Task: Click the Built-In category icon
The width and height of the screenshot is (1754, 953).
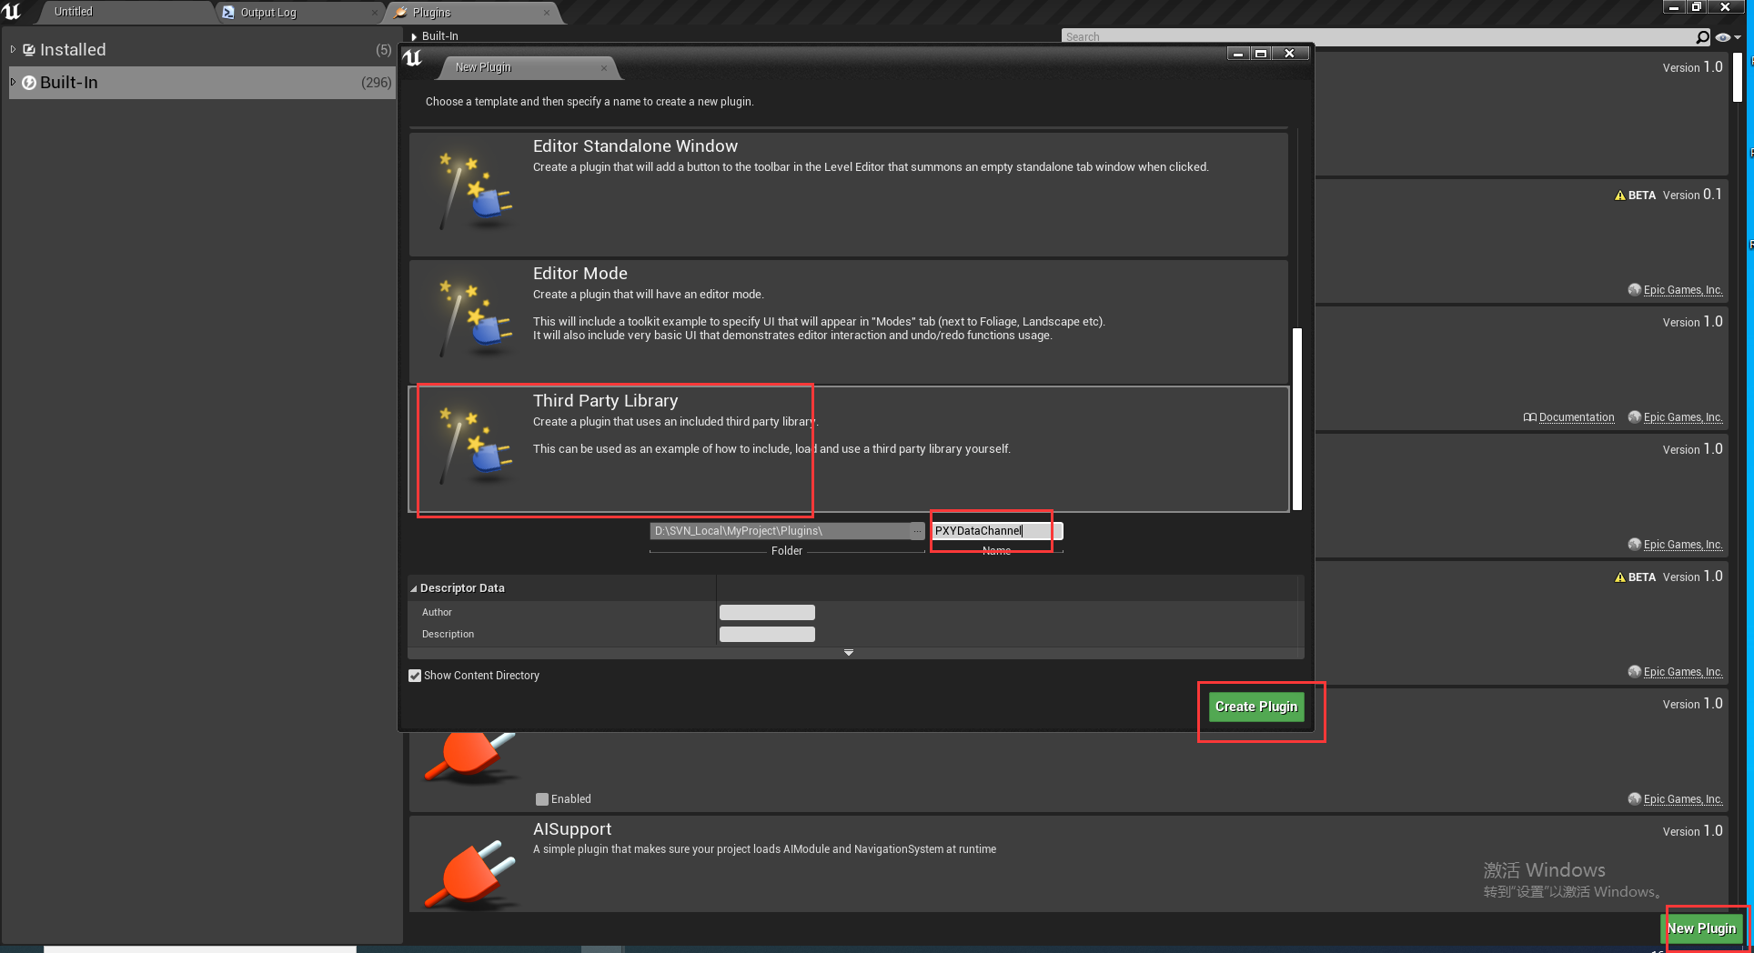Action: coord(29,83)
